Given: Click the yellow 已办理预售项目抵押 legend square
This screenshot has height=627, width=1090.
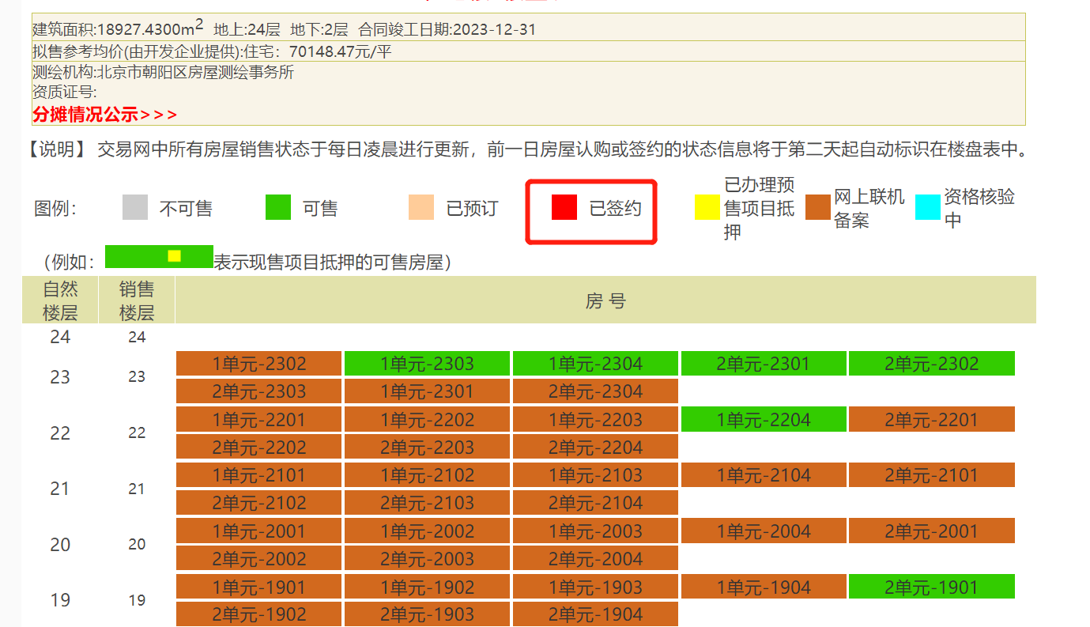Looking at the screenshot, I should coord(706,208).
